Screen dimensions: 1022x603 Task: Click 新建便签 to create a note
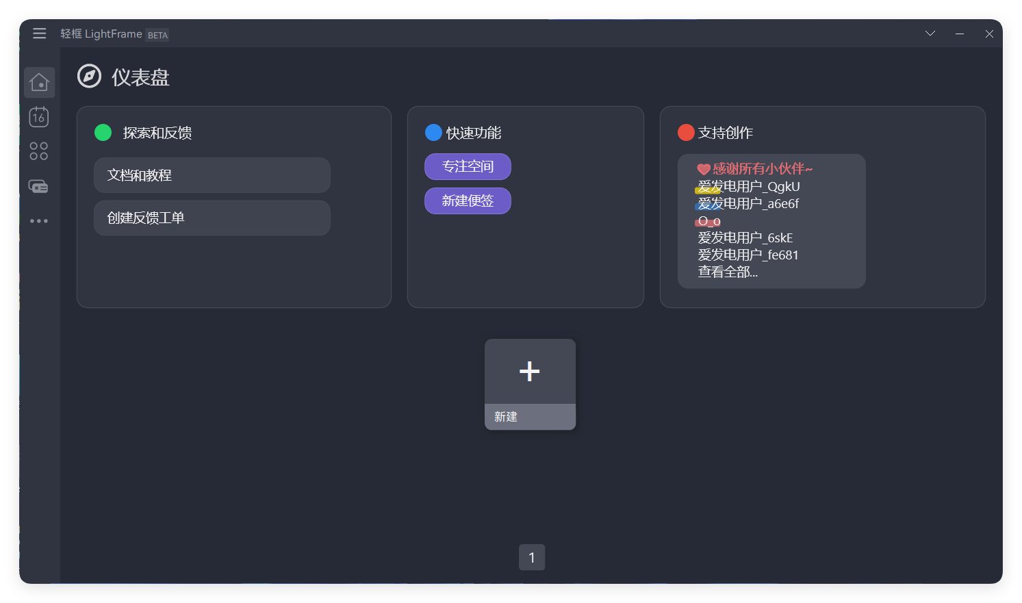click(x=468, y=201)
